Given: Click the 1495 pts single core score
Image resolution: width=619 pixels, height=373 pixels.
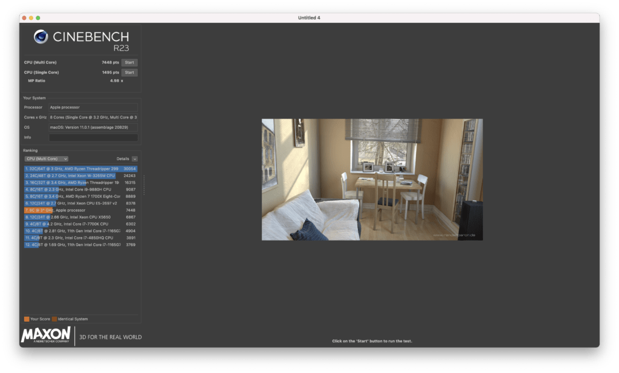Looking at the screenshot, I should point(110,72).
